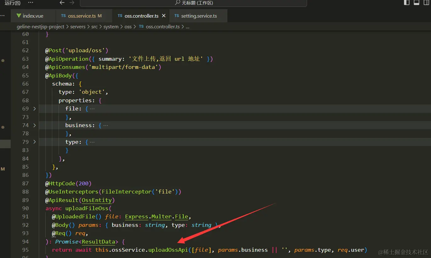Click line number 95 in the gutter
Screen dimensions: 431x258
click(x=25, y=250)
